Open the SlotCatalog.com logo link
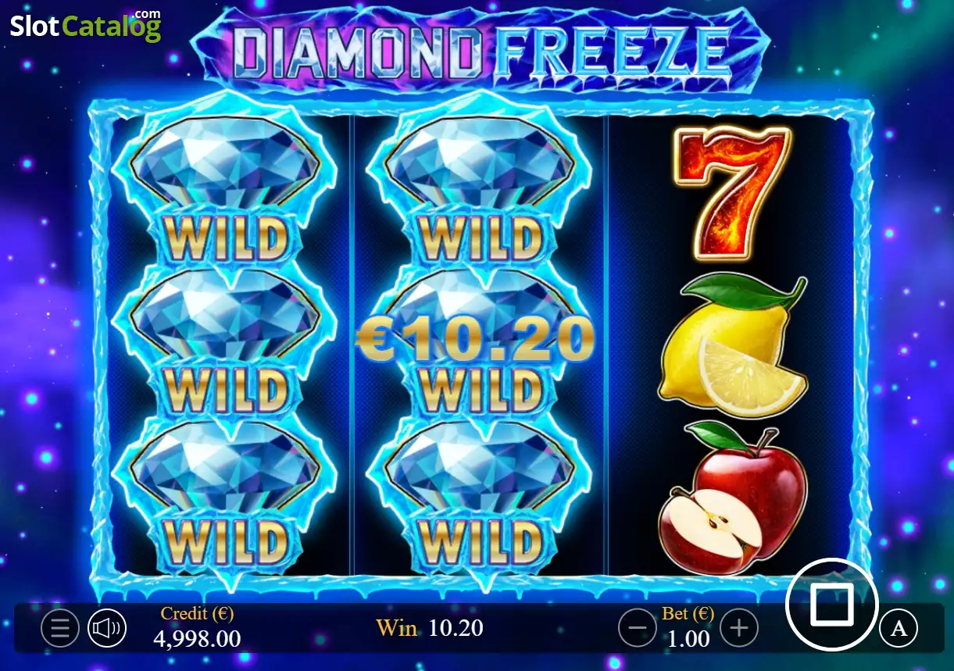 coord(85,25)
